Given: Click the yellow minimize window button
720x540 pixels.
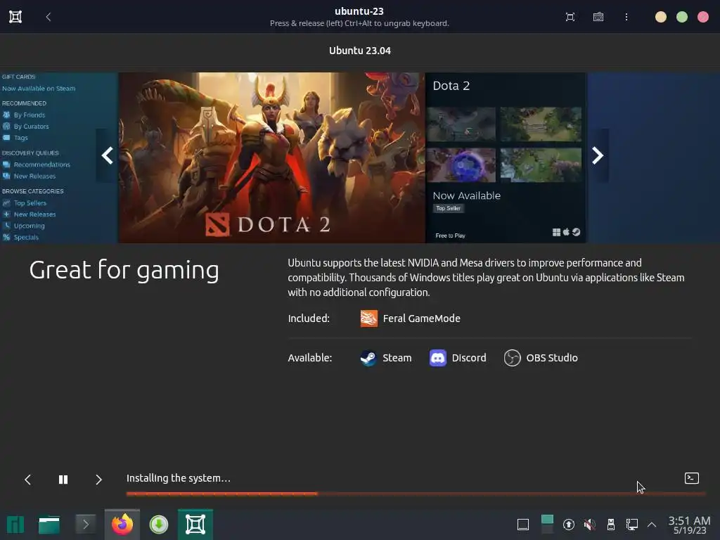Looking at the screenshot, I should 660,17.
